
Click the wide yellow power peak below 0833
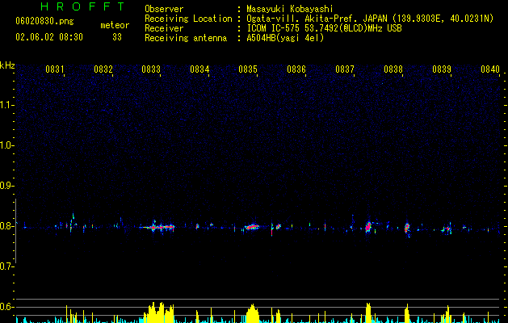[x=159, y=313]
